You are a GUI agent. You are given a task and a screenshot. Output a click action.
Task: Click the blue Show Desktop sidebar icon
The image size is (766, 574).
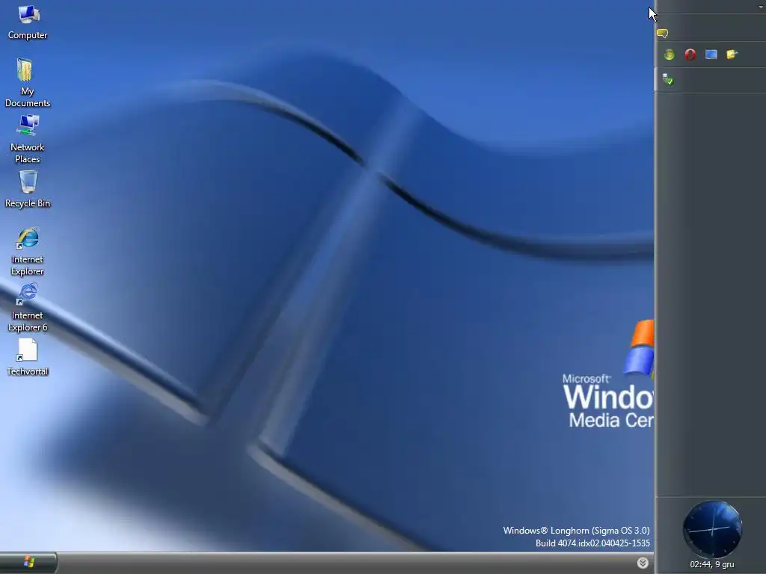coord(711,55)
